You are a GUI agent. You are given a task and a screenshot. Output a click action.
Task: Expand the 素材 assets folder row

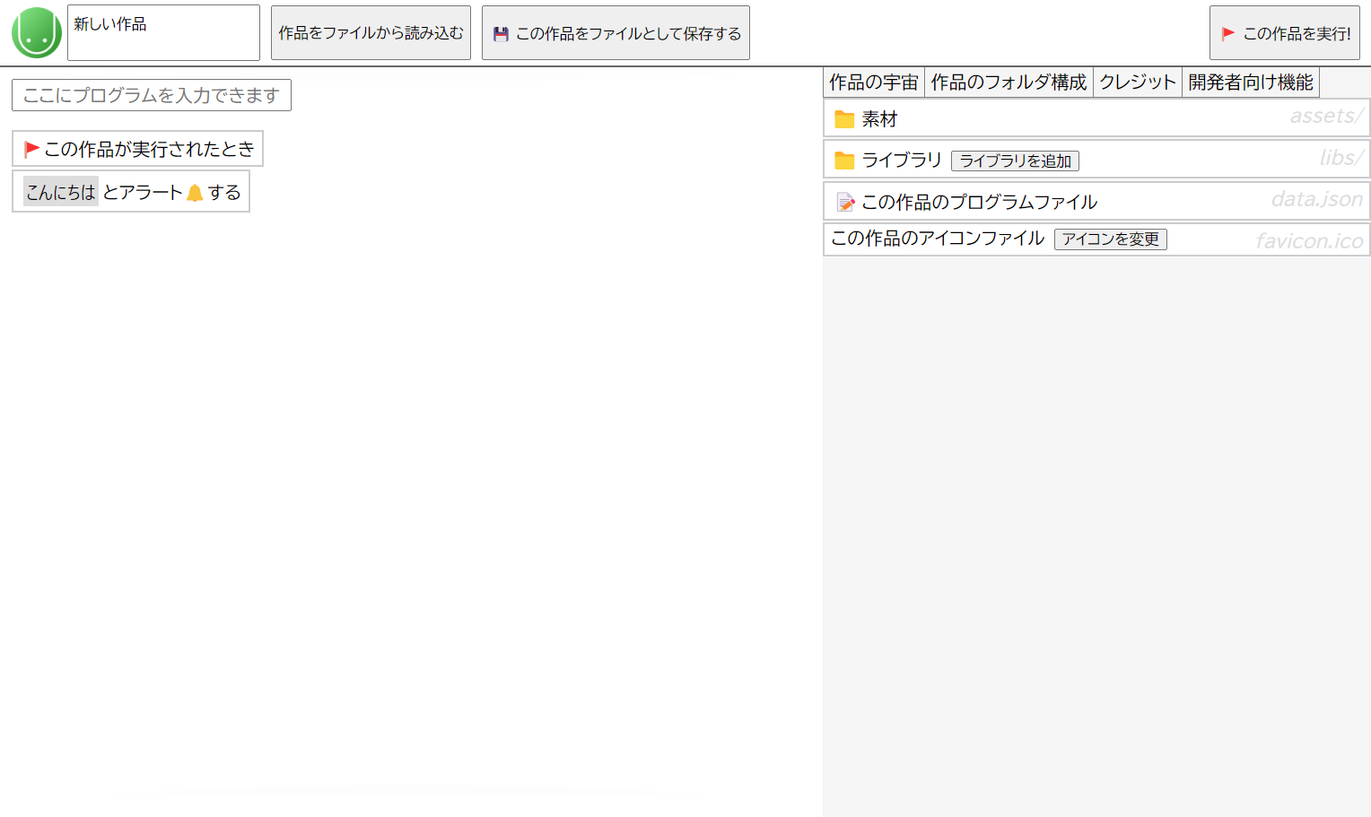click(1077, 118)
